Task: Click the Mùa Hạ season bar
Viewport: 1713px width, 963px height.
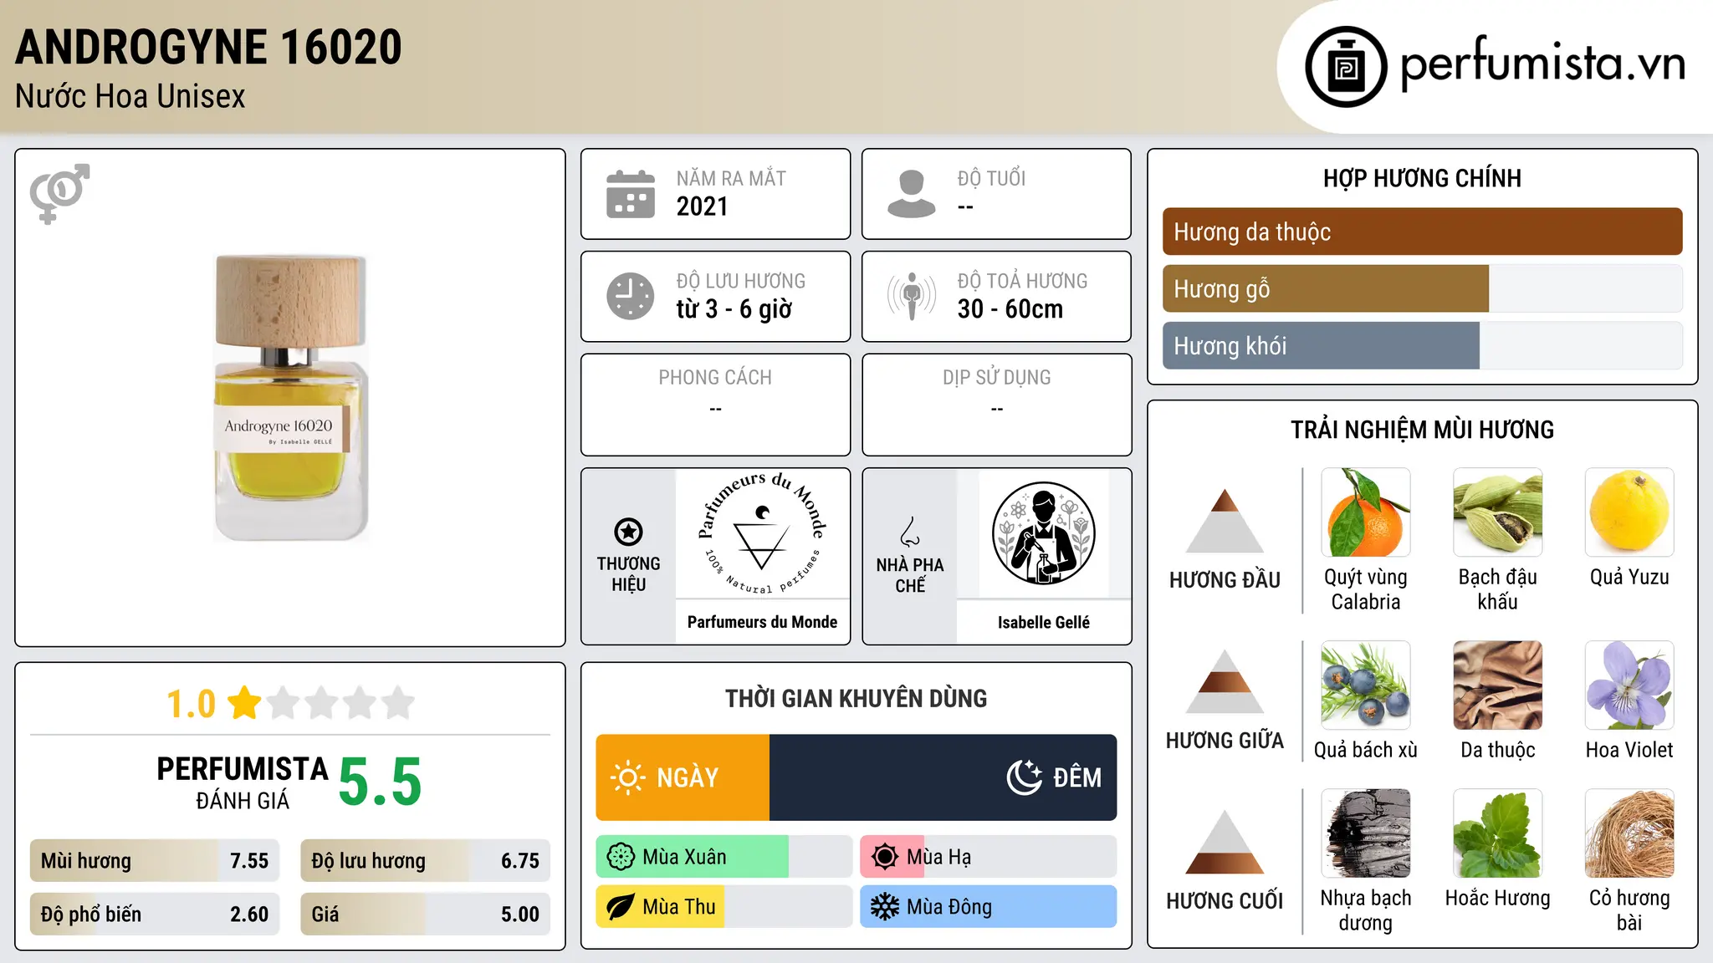Action: pos(989,857)
